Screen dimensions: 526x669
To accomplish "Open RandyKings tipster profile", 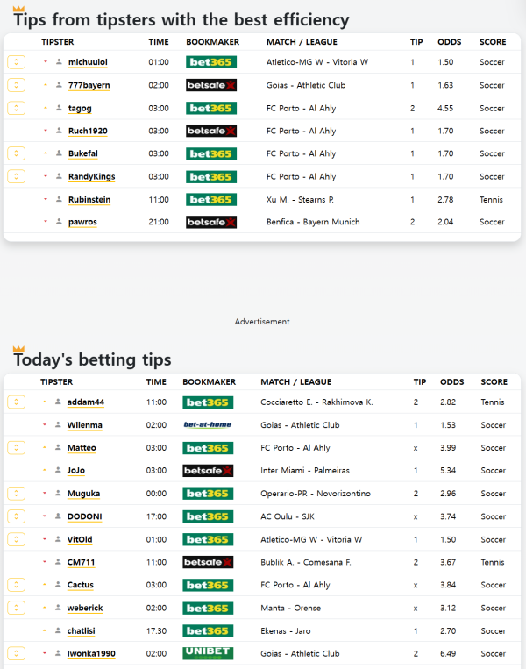I will pyautogui.click(x=91, y=176).
